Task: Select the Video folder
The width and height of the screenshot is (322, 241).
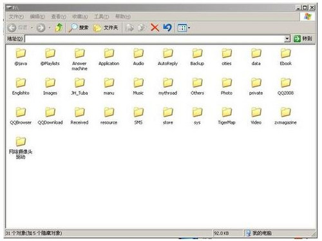Action: 256,116
